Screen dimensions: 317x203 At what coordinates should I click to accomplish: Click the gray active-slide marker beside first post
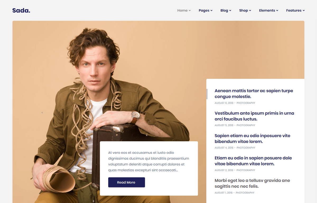[x=207, y=94]
